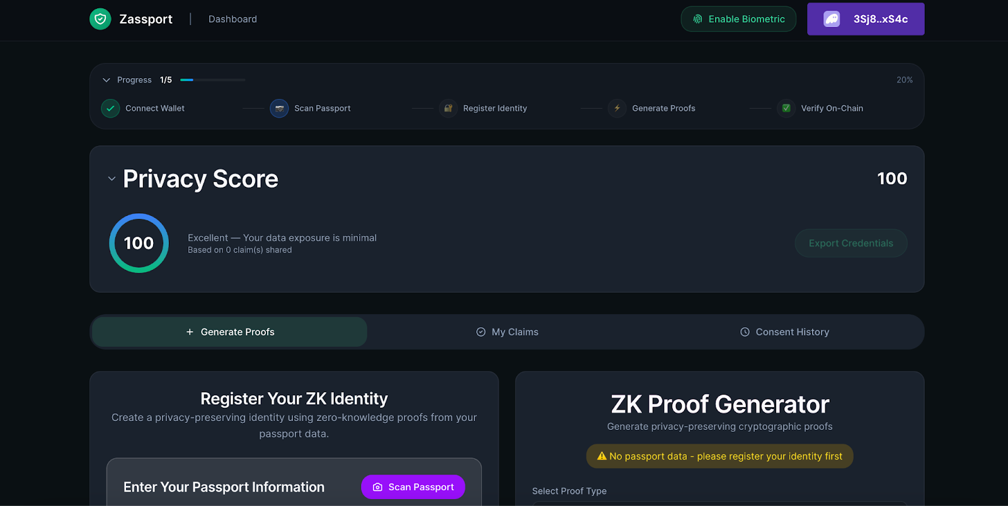Viewport: 1008px width, 506px height.
Task: Select the Generate Proofs tab
Action: tap(230, 332)
